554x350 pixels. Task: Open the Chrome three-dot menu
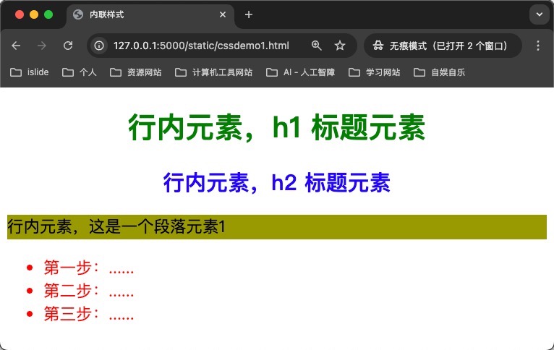pyautogui.click(x=538, y=46)
